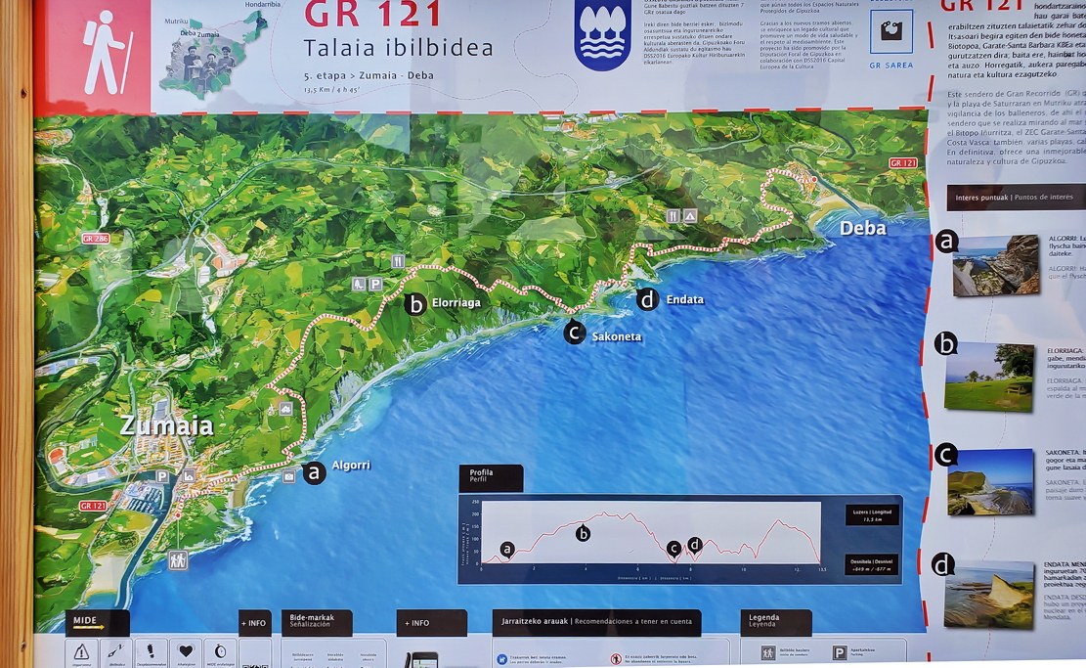
Task: Open the Algorri photo thumbnail in the sidebar
Action: pyautogui.click(x=996, y=266)
